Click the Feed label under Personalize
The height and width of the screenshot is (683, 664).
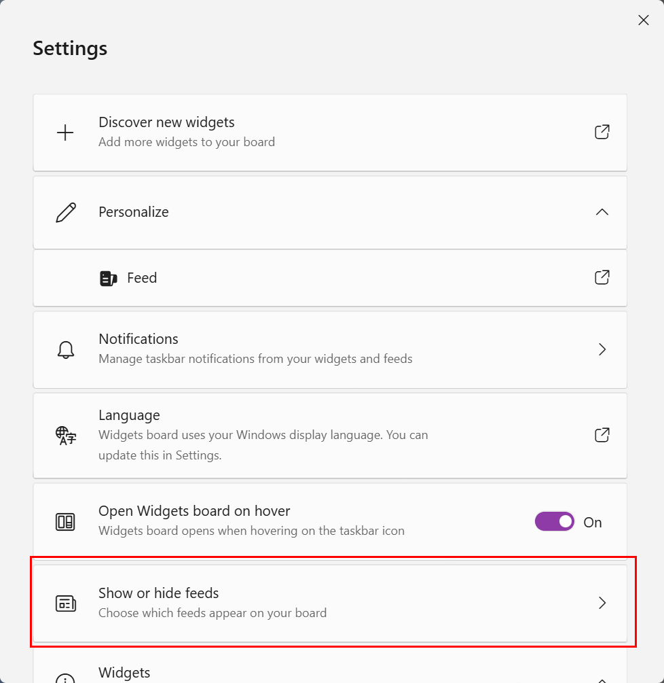click(x=142, y=278)
